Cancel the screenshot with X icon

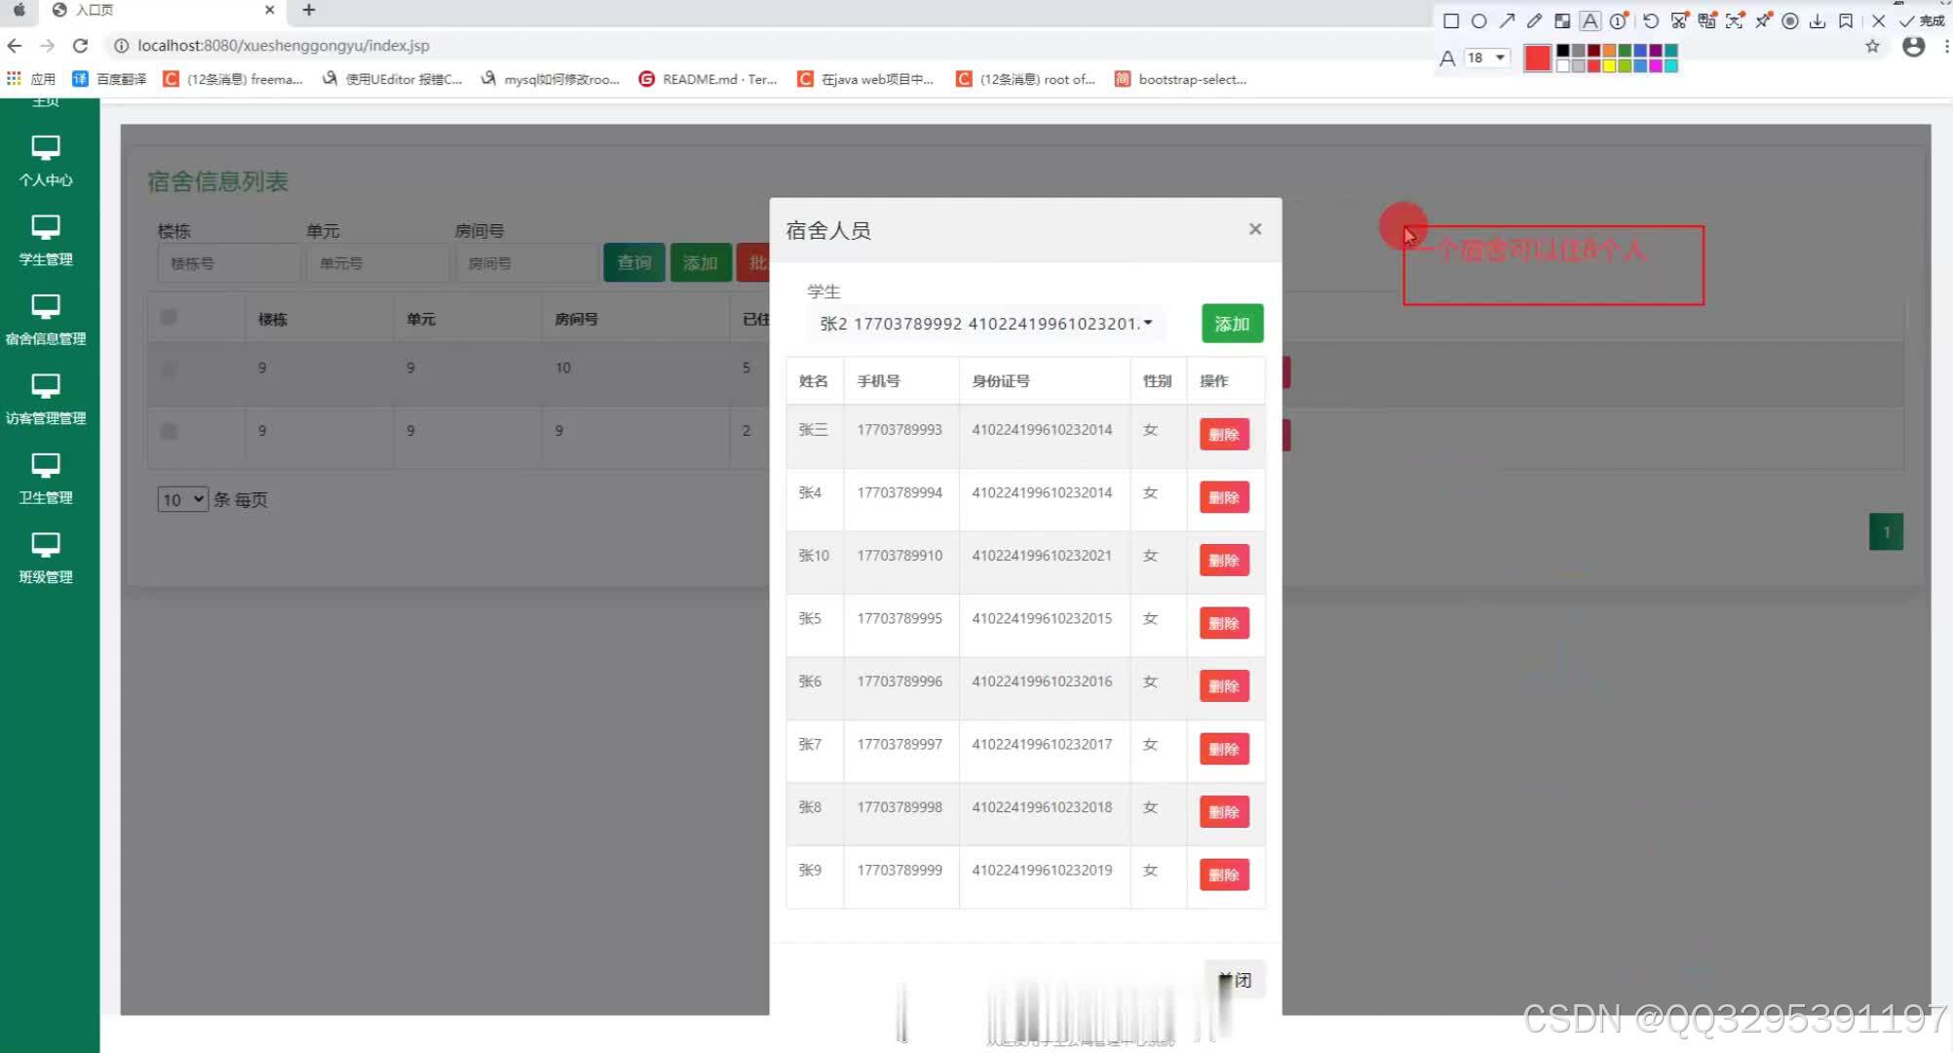1878,20
